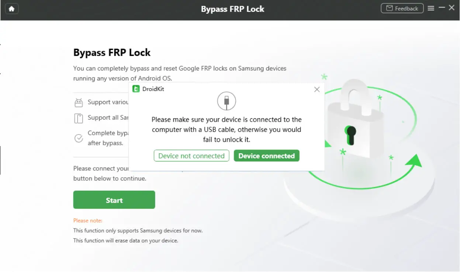Click the circled checkmark icon
Image resolution: width=460 pixels, height=272 pixels.
[79, 138]
